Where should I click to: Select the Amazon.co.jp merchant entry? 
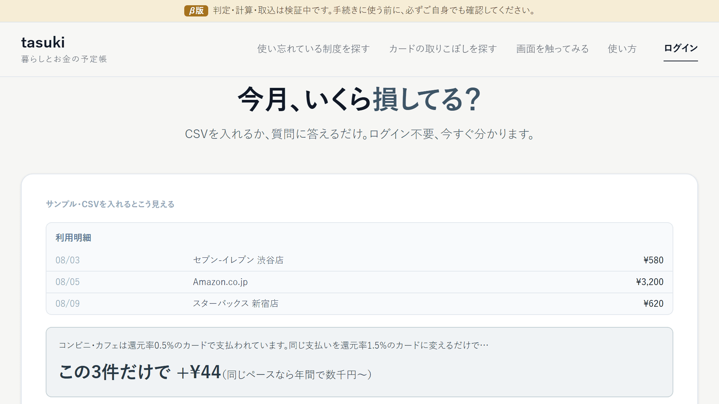(x=220, y=282)
